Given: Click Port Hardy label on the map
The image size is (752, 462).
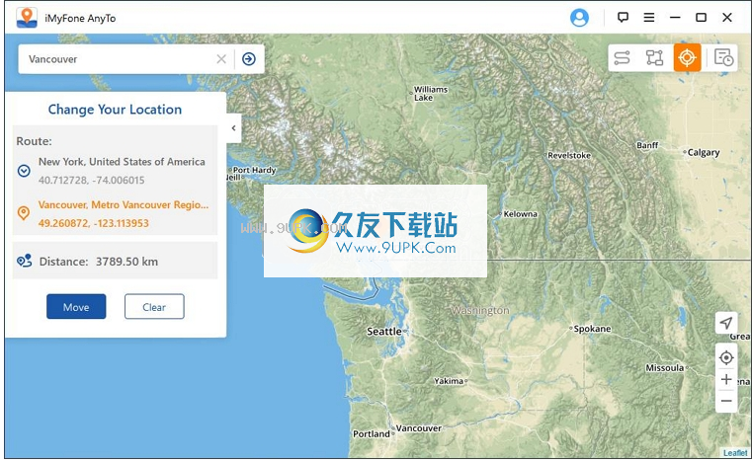Looking at the screenshot, I should [255, 170].
